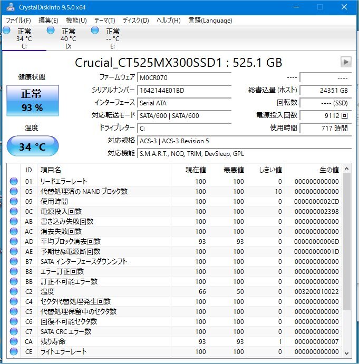Click the SMART list scroll up arrow

346,169
